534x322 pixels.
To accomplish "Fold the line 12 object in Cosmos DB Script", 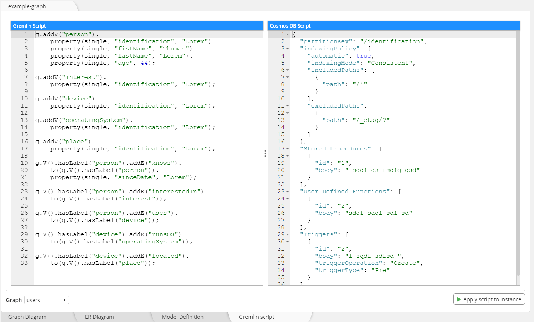I will coord(288,113).
